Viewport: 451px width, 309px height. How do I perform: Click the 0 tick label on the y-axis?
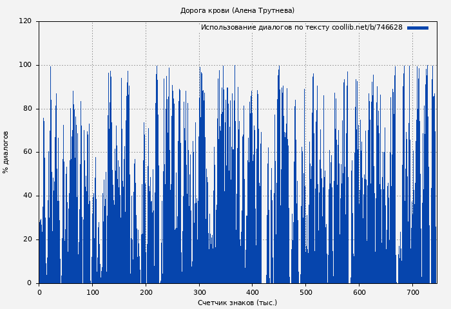pyautogui.click(x=29, y=283)
